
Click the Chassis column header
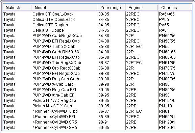click(175, 7)
